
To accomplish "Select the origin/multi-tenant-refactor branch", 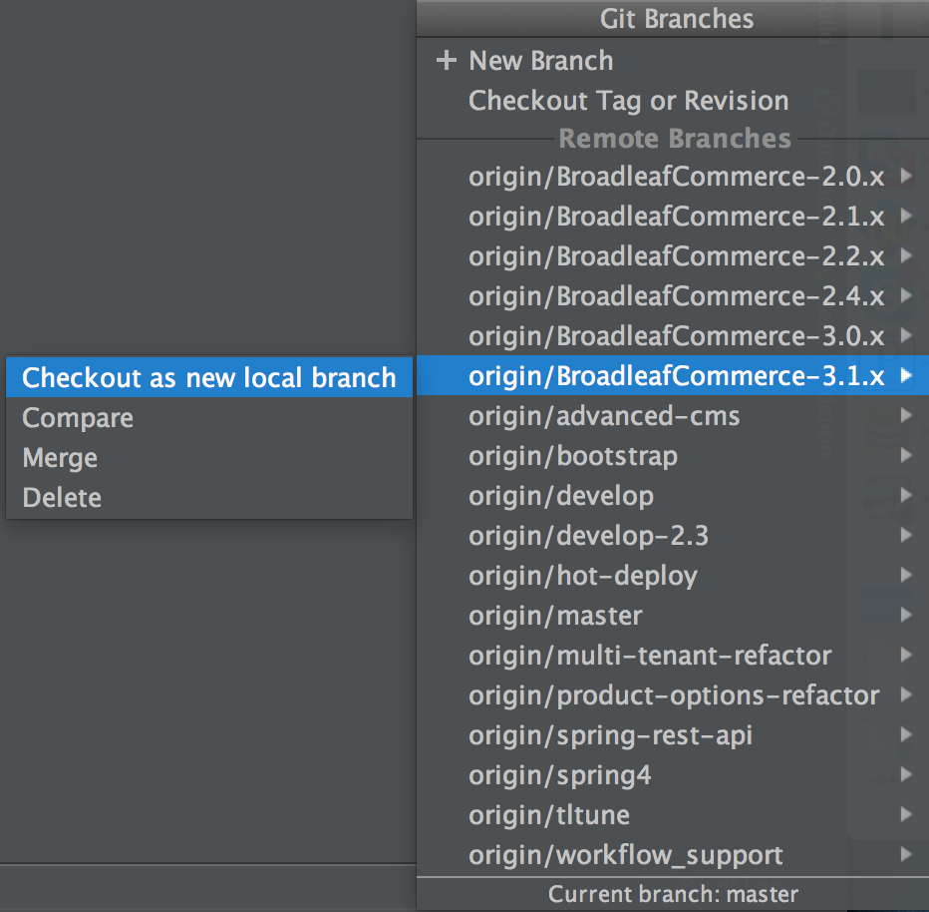I will 650,656.
